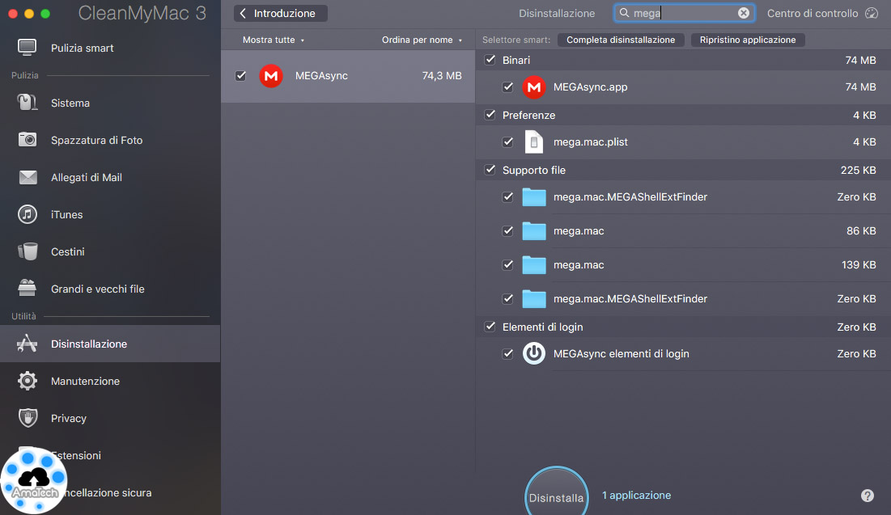This screenshot has height=515, width=891.
Task: Select Grandi e vecchi file in sidebar
Action: point(97,289)
